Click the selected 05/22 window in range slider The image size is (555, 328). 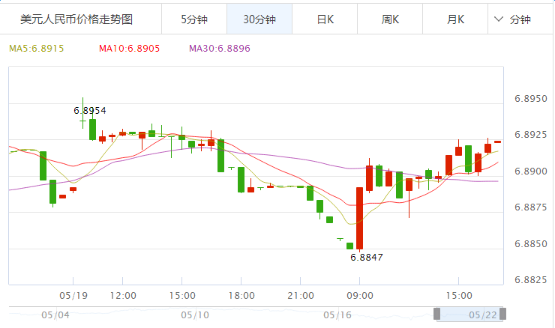click(469, 315)
